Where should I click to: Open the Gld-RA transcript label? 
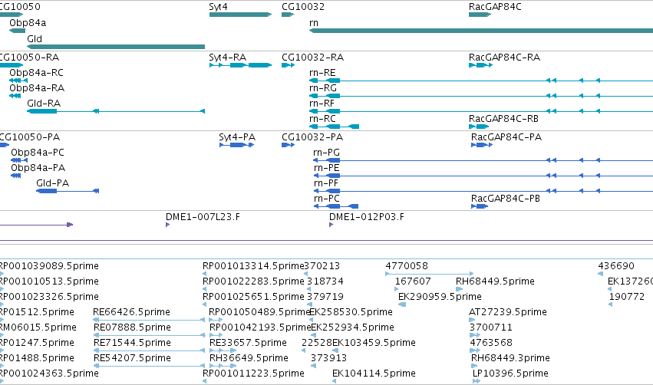(x=44, y=104)
